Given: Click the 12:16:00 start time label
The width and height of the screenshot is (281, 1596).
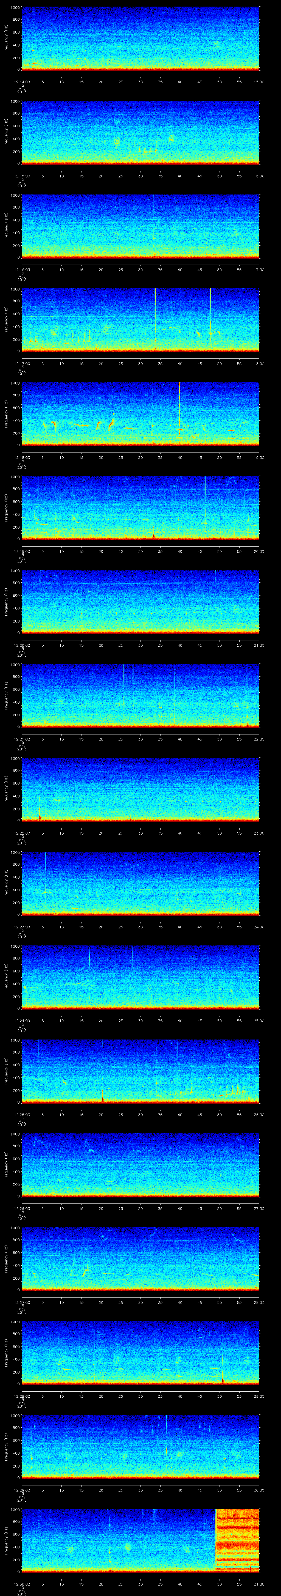Looking at the screenshot, I should pyautogui.click(x=22, y=270).
